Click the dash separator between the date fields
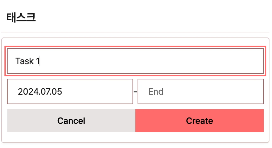The width and height of the screenshot is (272, 148). (x=135, y=91)
